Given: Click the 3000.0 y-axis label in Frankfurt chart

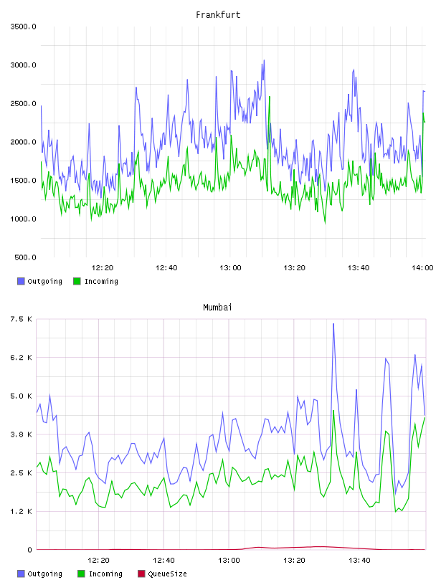Looking at the screenshot, I should 23,65.
